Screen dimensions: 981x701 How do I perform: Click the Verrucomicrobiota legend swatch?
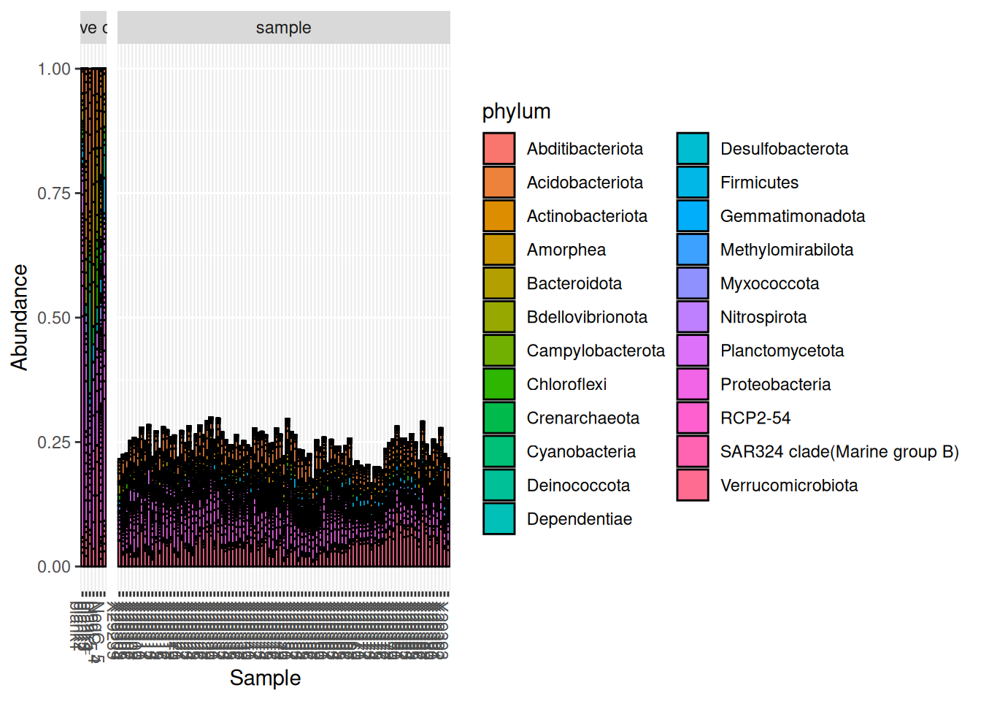692,485
